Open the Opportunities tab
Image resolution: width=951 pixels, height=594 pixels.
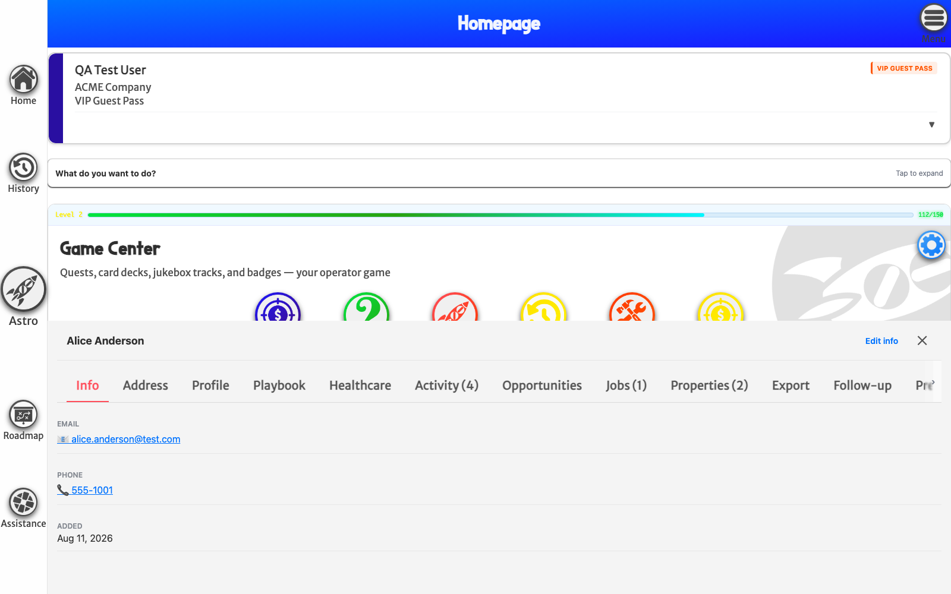(542, 385)
